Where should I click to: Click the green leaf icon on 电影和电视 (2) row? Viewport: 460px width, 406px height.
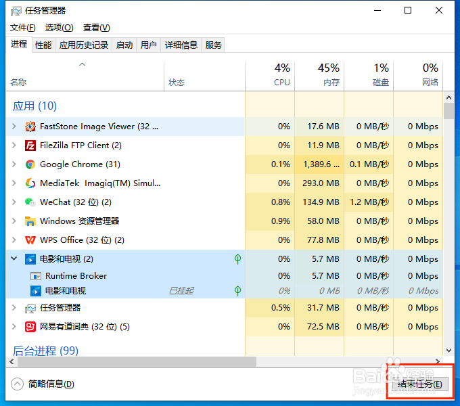point(237,258)
